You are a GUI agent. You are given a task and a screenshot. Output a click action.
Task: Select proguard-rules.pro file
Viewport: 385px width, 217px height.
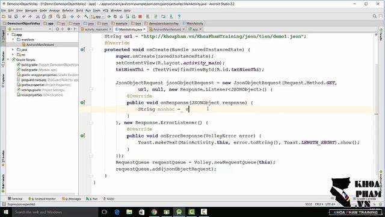pyautogui.click(x=48, y=80)
